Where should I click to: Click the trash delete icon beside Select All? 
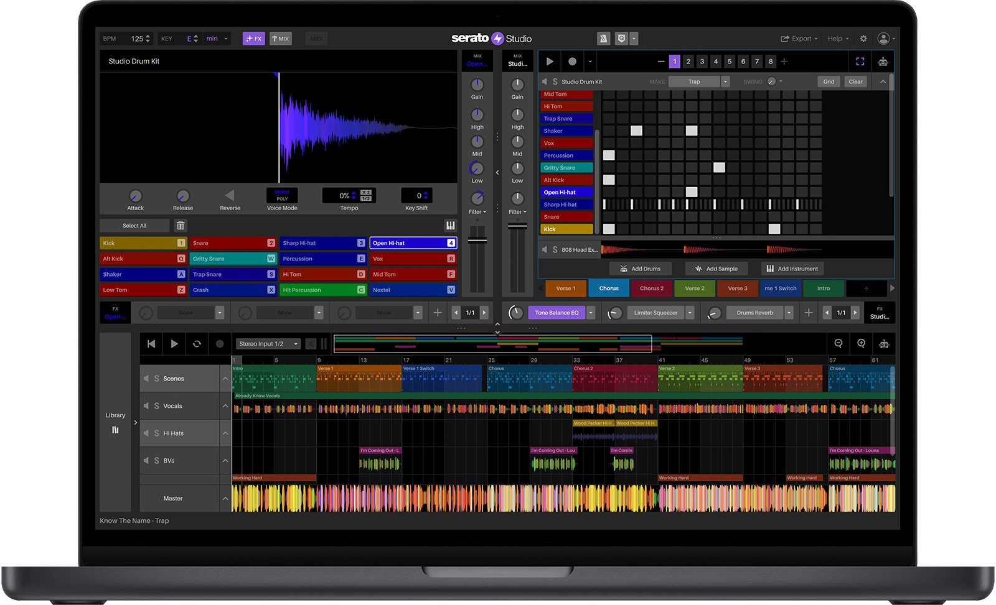pyautogui.click(x=181, y=226)
